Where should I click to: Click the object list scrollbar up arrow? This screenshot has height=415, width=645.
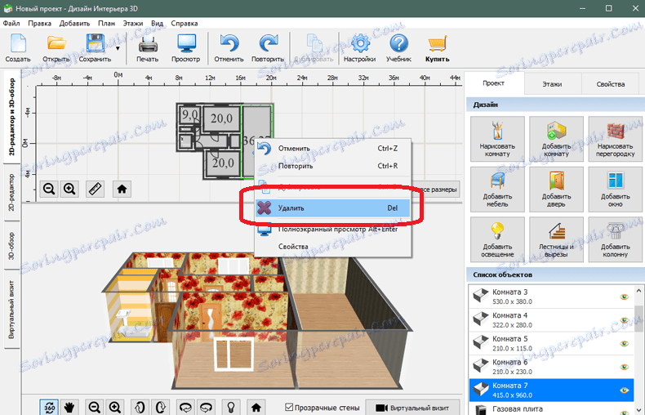(638, 290)
